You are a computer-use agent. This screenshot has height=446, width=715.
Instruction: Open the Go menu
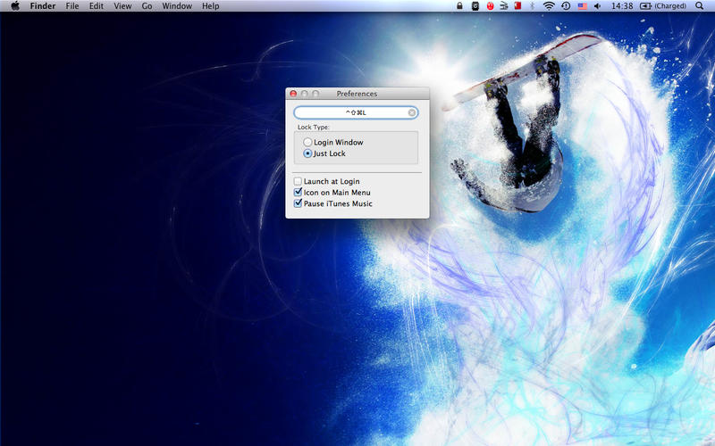click(147, 6)
